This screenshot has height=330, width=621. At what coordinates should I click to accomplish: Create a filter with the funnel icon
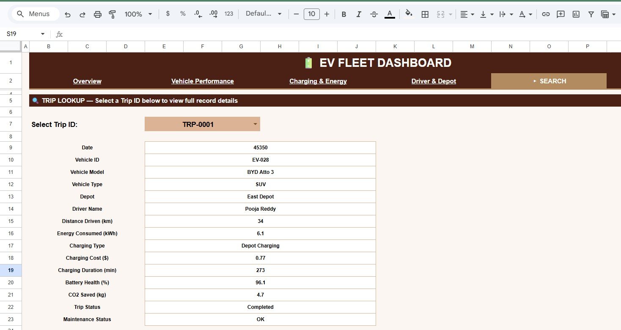pos(591,14)
